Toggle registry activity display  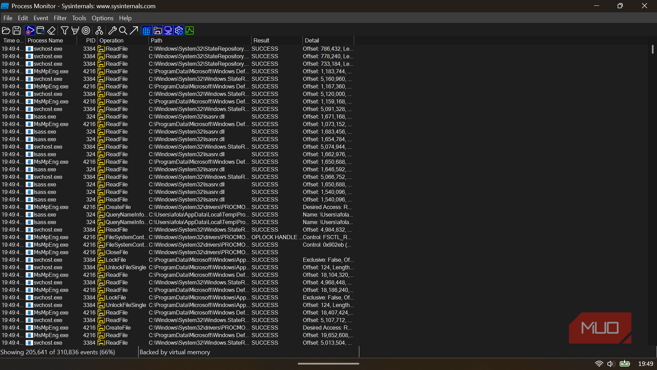(x=146, y=30)
